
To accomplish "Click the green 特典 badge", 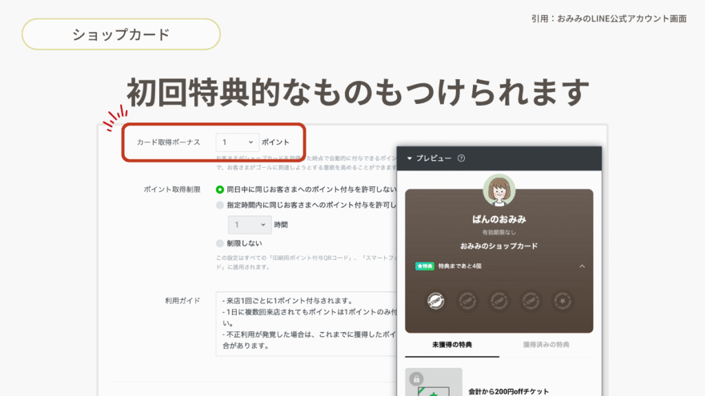I will (425, 266).
